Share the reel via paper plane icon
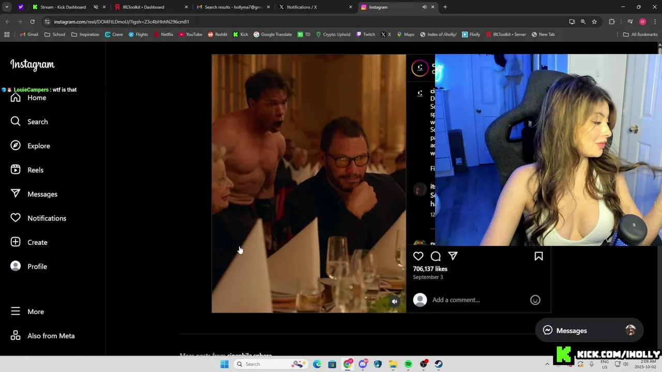Screen dimensions: 662x372 click(x=453, y=256)
